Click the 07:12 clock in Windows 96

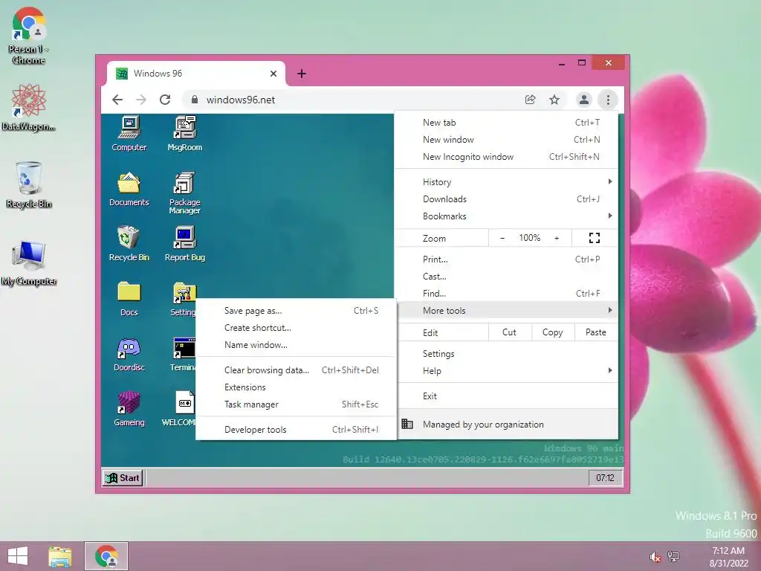tap(605, 478)
